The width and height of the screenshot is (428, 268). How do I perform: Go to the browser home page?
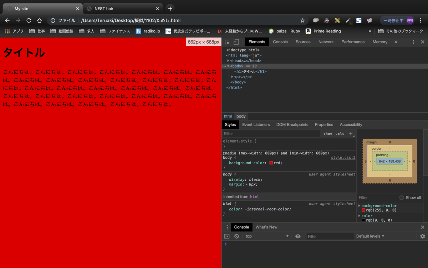[x=40, y=20]
